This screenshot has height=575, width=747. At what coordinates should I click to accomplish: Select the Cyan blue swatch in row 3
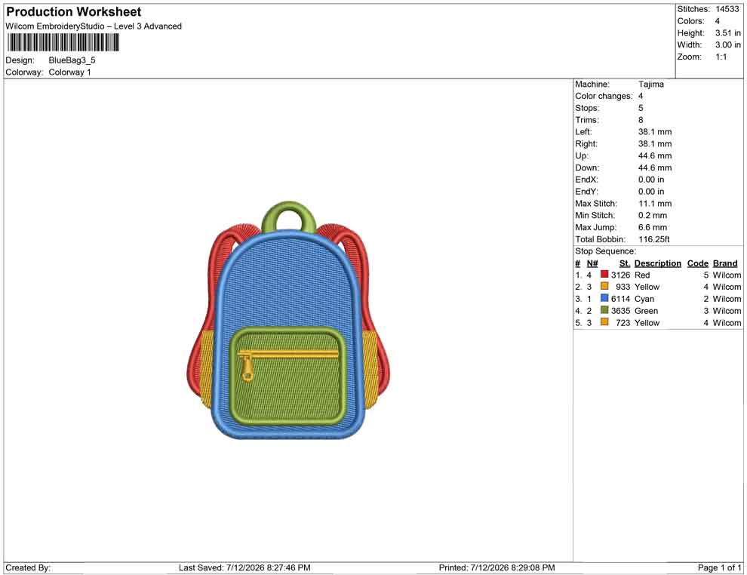604,298
